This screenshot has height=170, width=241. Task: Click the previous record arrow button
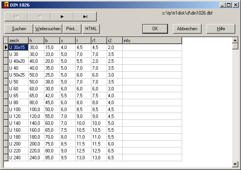coord(39,16)
